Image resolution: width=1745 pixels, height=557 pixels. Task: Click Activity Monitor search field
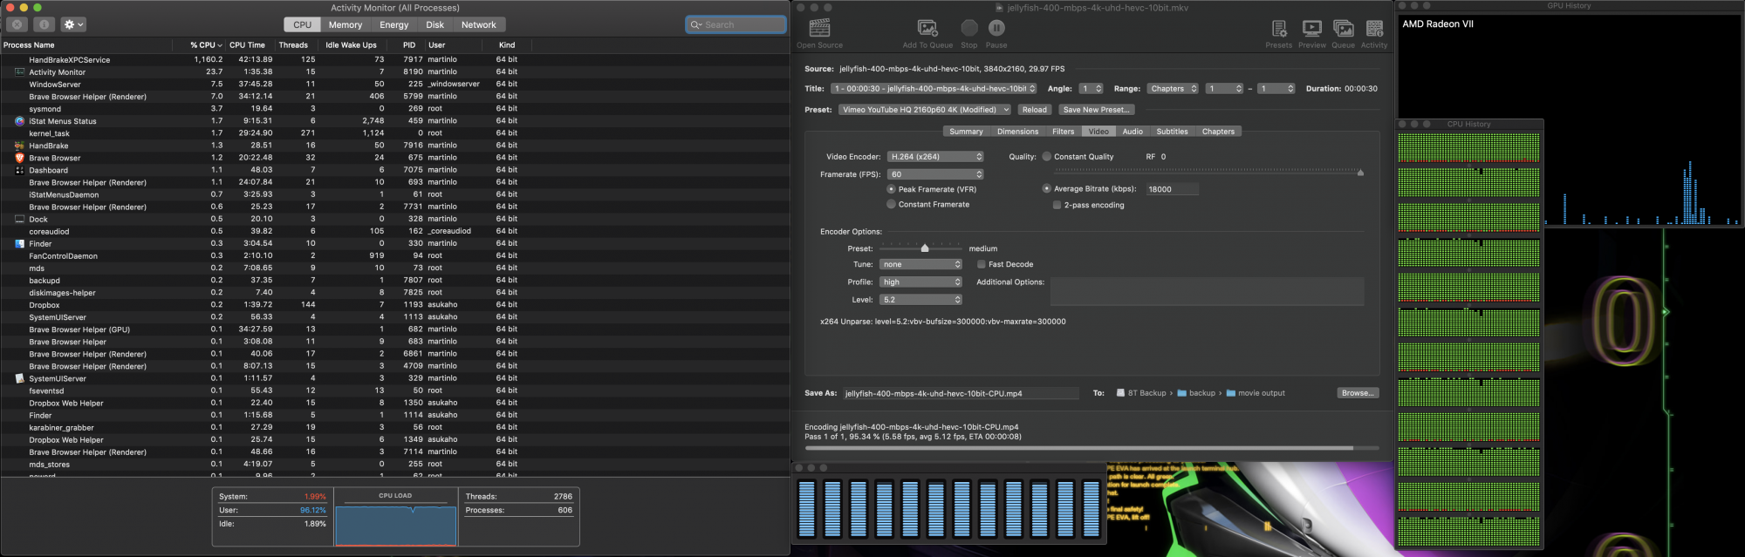click(736, 24)
